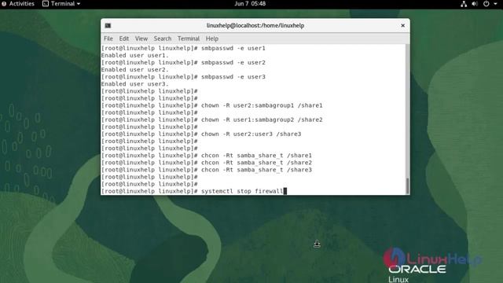Close the terminal window
This screenshot has width=503, height=283.
(x=403, y=25)
